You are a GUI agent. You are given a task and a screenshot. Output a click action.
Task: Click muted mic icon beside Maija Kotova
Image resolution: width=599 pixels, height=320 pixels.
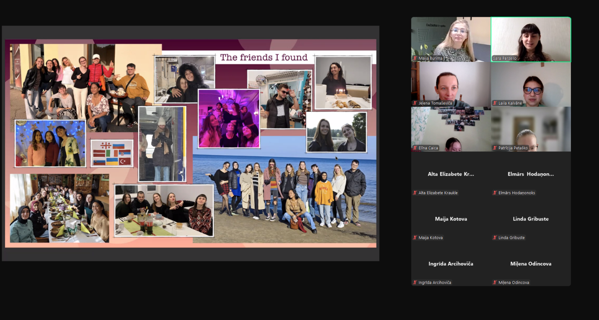point(415,238)
